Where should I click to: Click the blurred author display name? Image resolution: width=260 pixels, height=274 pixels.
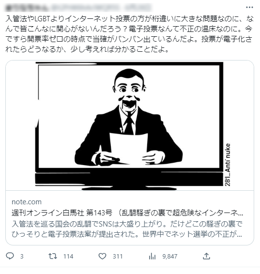27,8
